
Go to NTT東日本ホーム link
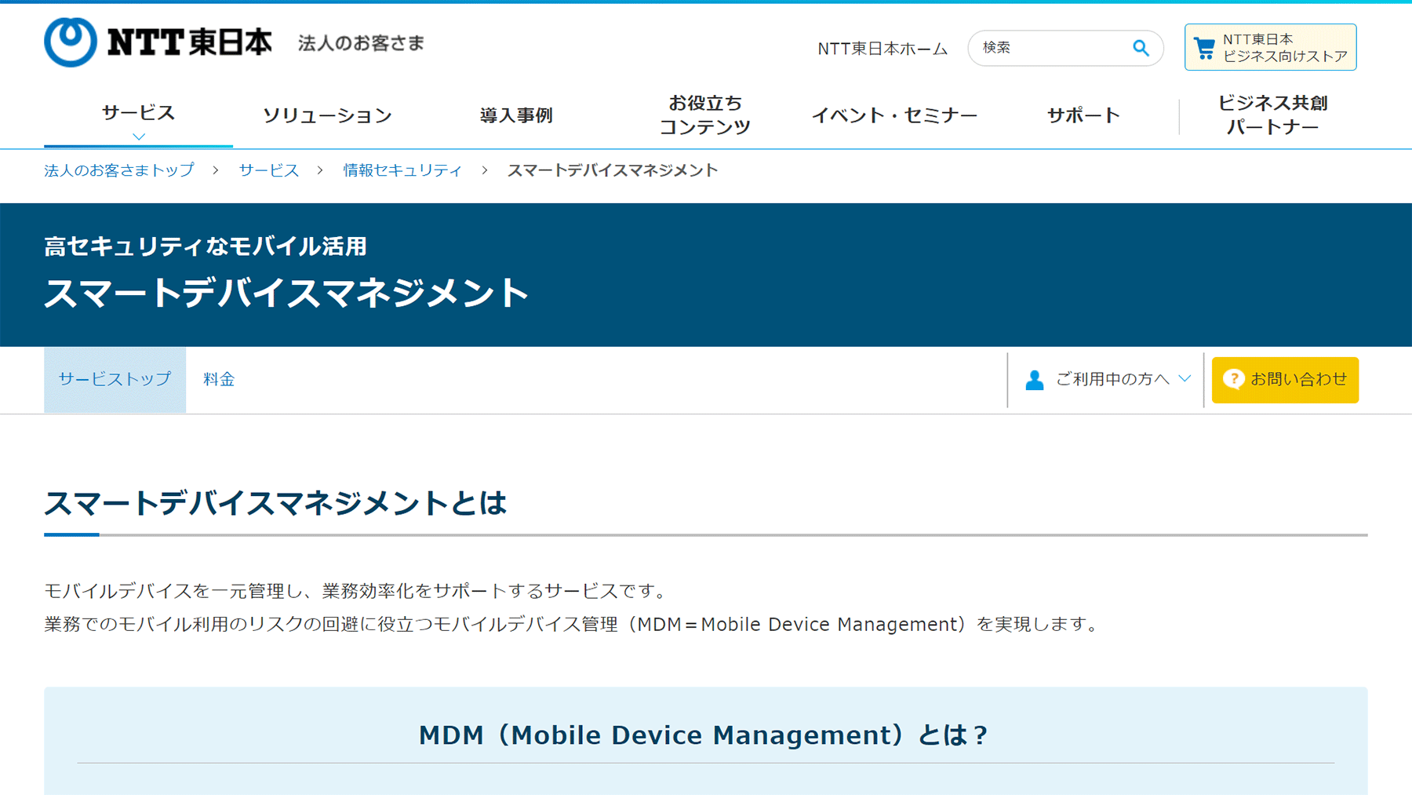point(883,49)
